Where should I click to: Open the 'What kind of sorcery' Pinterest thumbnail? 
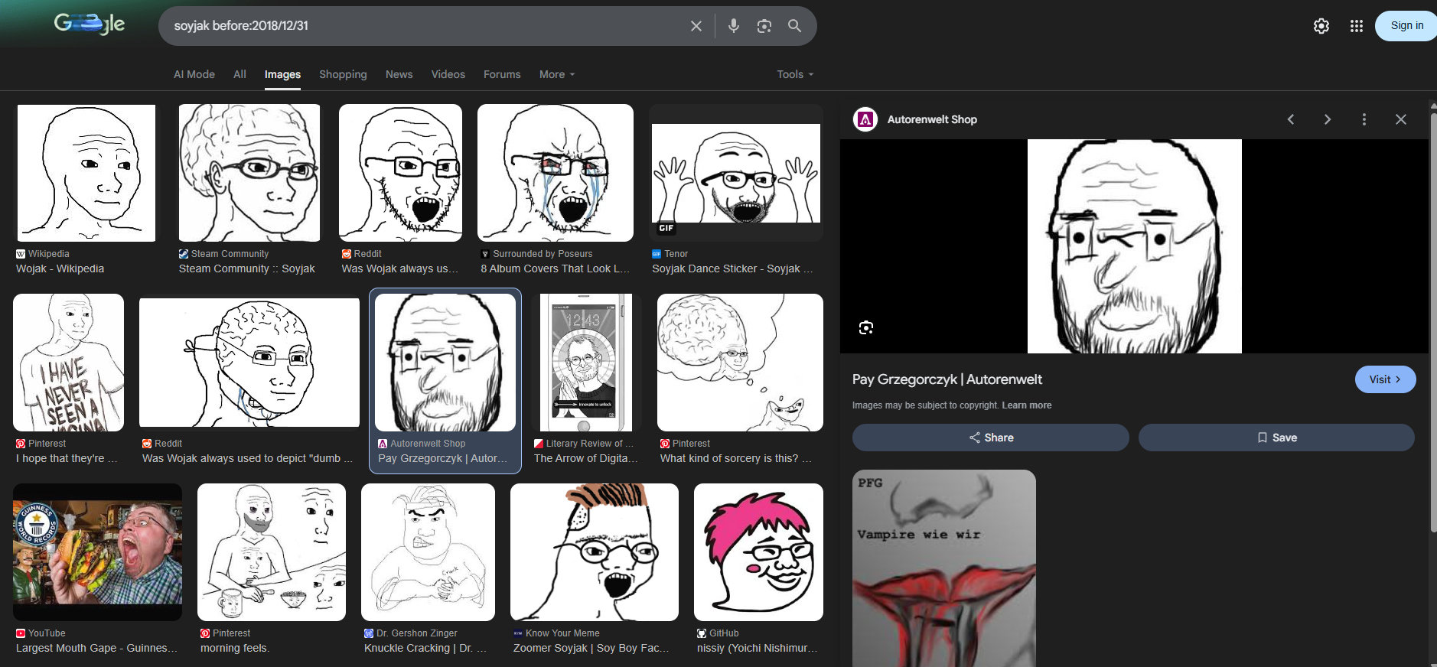tap(740, 363)
